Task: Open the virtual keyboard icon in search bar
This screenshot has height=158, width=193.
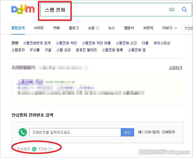Action: pyautogui.click(x=172, y=9)
